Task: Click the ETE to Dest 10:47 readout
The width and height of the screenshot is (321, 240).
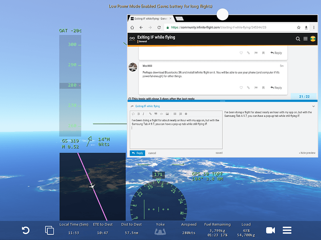Action: (103, 229)
